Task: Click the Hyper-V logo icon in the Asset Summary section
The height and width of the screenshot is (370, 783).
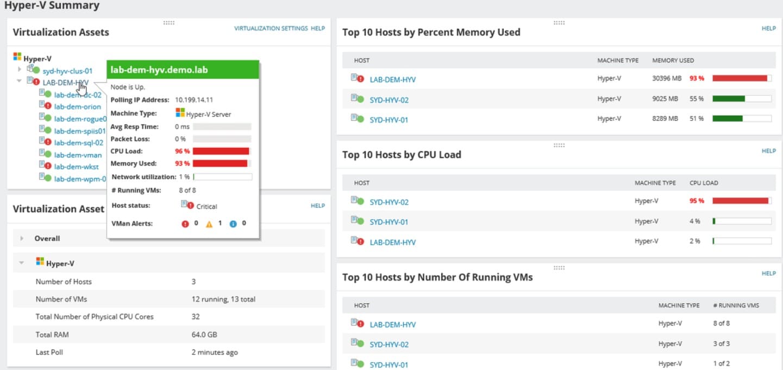Action: coord(40,261)
